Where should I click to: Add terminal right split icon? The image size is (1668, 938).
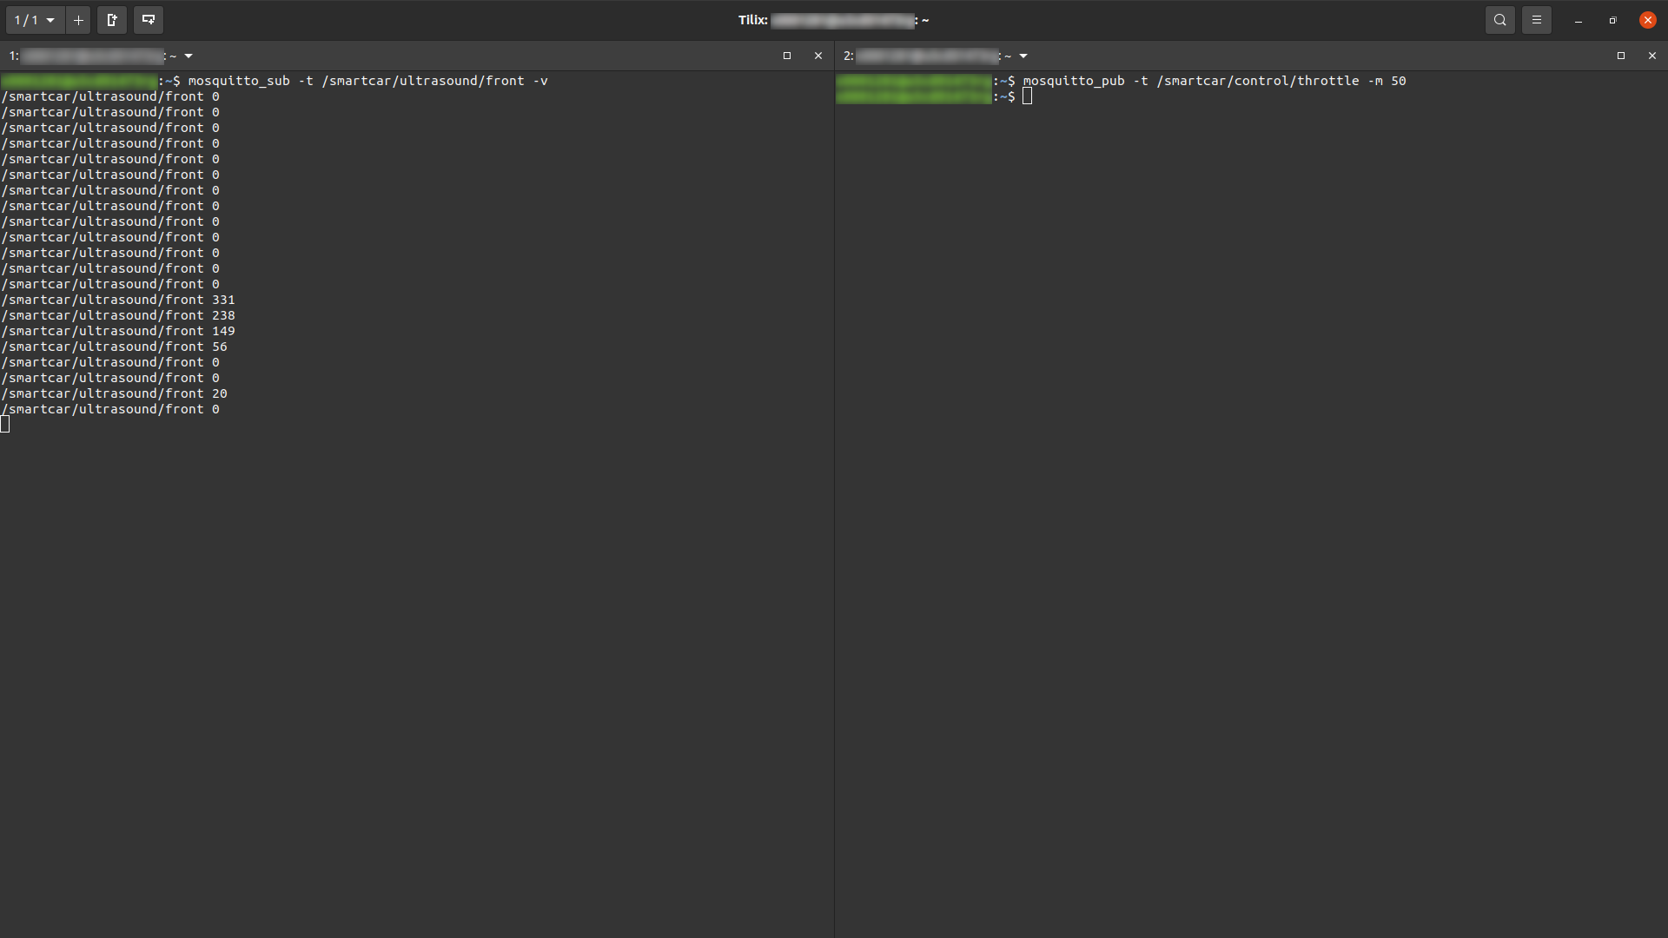[x=112, y=20]
